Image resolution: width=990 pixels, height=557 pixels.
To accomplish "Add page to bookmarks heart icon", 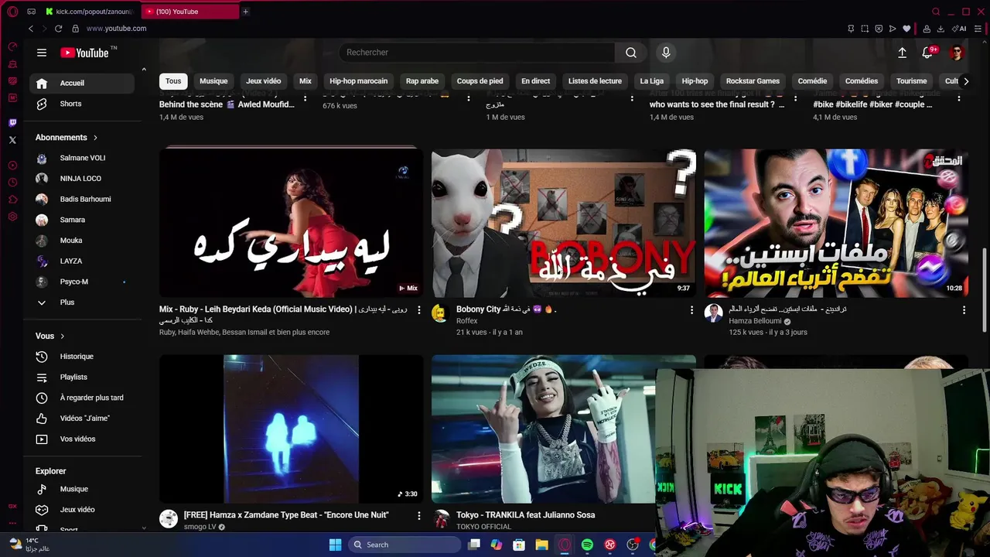I will pos(906,29).
